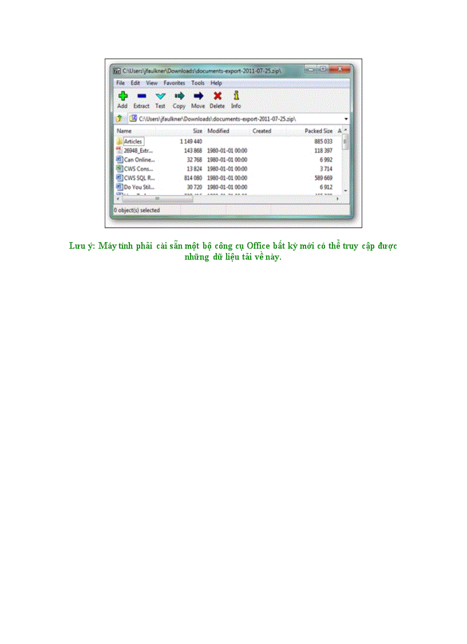Select the Articles folder

(x=133, y=141)
